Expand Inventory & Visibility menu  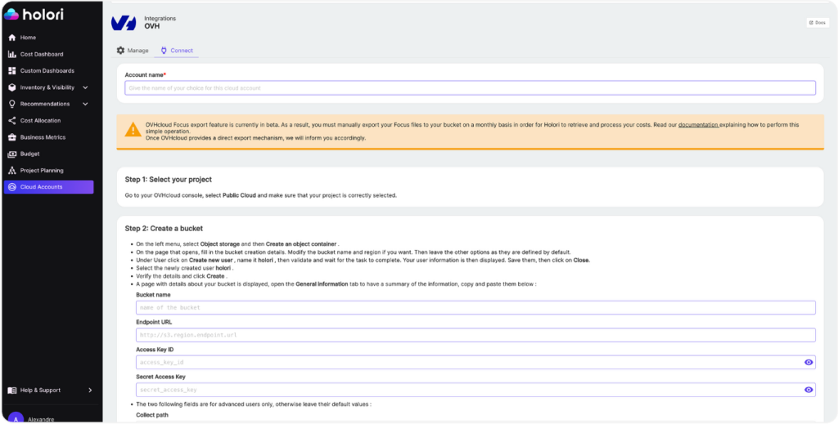[x=85, y=87]
